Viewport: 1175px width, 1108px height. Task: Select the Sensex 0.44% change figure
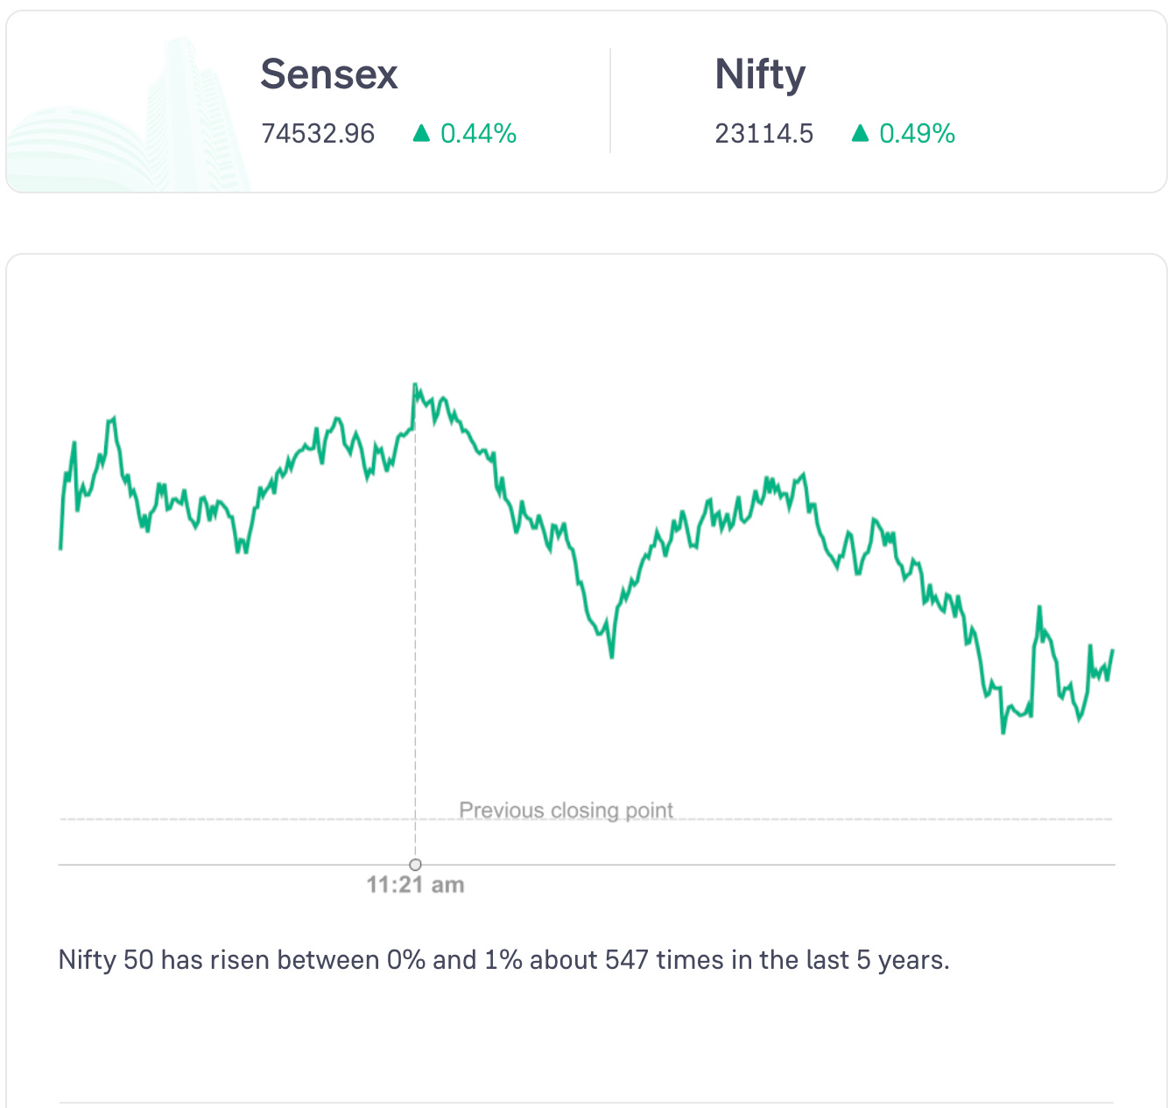(478, 134)
